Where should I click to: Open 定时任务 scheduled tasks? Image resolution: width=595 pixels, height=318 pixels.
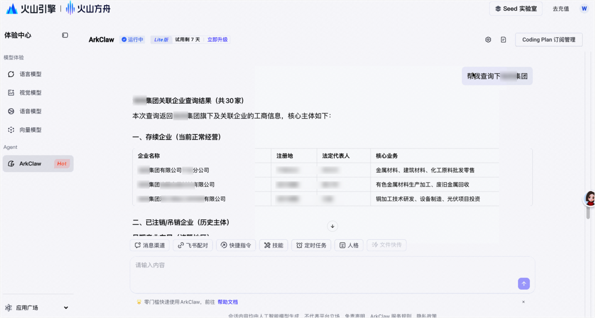point(311,245)
